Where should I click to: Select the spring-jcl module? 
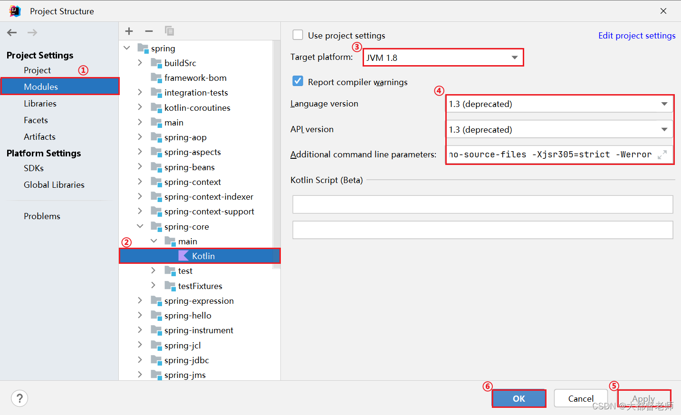click(x=182, y=345)
